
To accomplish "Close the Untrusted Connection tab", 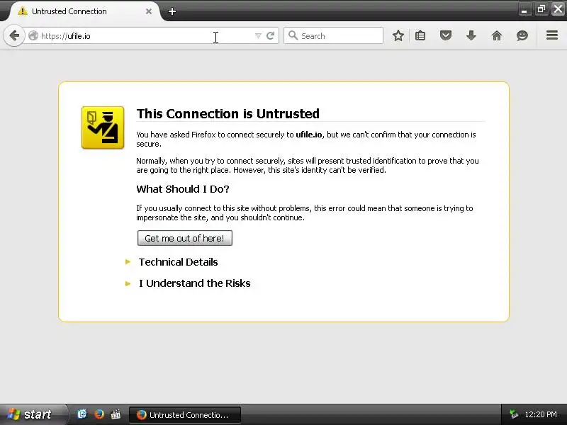I will (x=149, y=11).
